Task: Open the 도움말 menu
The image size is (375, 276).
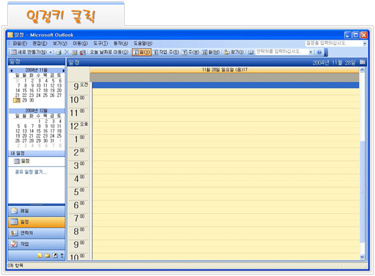Action: (x=143, y=43)
